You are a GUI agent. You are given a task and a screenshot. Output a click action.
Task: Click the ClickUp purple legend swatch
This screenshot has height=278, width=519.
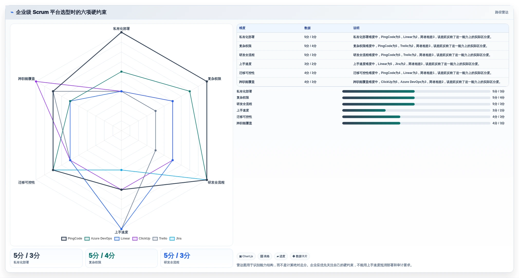point(135,239)
